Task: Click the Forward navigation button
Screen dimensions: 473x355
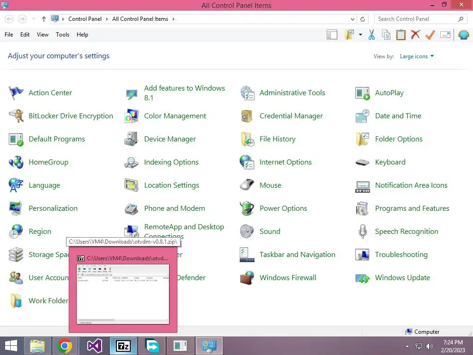Action: click(x=22, y=19)
